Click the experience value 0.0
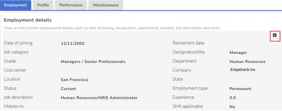Screen dimensions: 282x111 click(x=232, y=98)
